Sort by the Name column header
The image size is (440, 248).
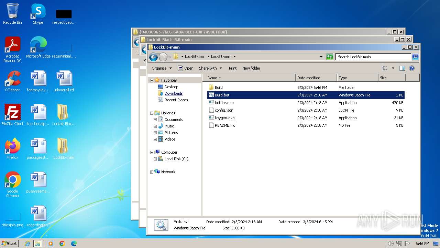pyautogui.click(x=249, y=78)
